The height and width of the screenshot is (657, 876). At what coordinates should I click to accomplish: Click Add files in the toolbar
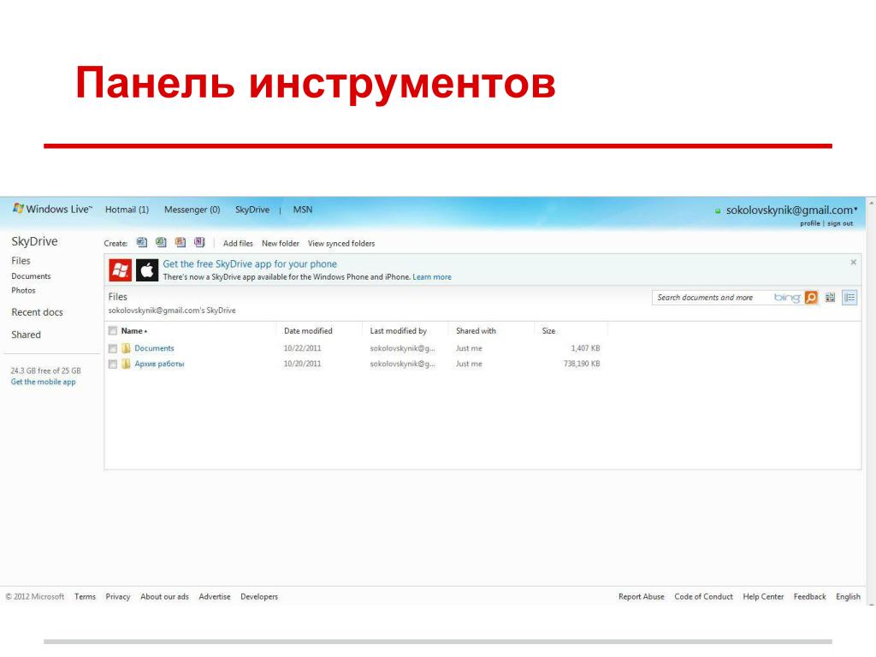[238, 244]
